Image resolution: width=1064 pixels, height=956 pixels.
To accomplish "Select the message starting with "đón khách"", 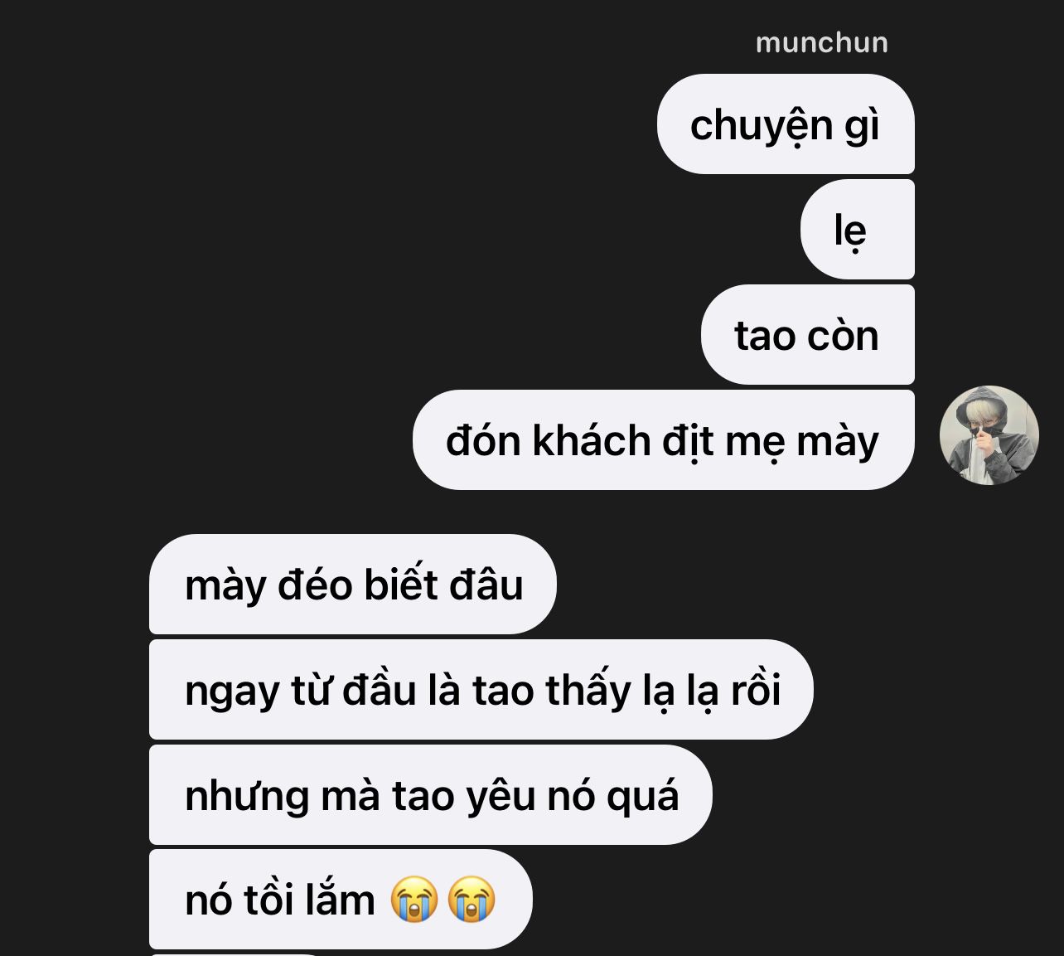I will [664, 440].
